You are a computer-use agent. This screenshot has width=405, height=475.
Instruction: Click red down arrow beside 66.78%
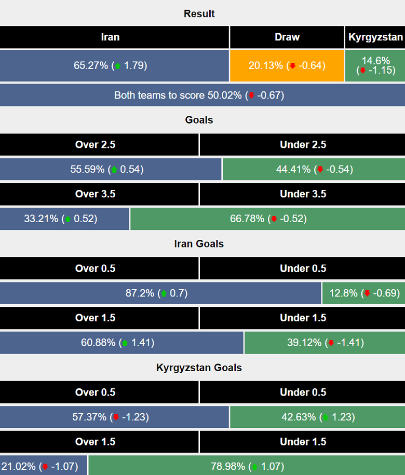[274, 219]
